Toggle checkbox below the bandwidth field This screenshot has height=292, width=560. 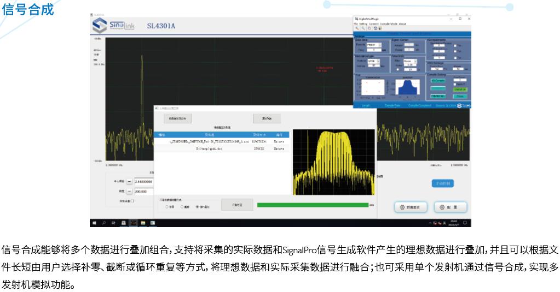(x=132, y=201)
